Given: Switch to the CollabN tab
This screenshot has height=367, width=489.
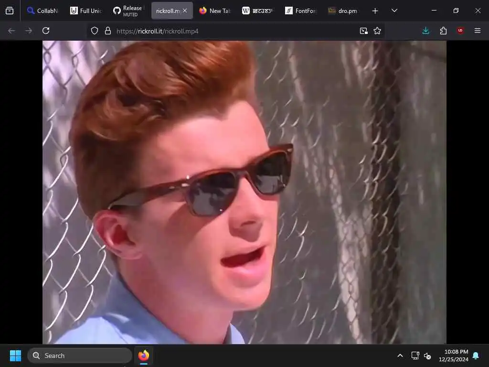Looking at the screenshot, I should tap(43, 11).
